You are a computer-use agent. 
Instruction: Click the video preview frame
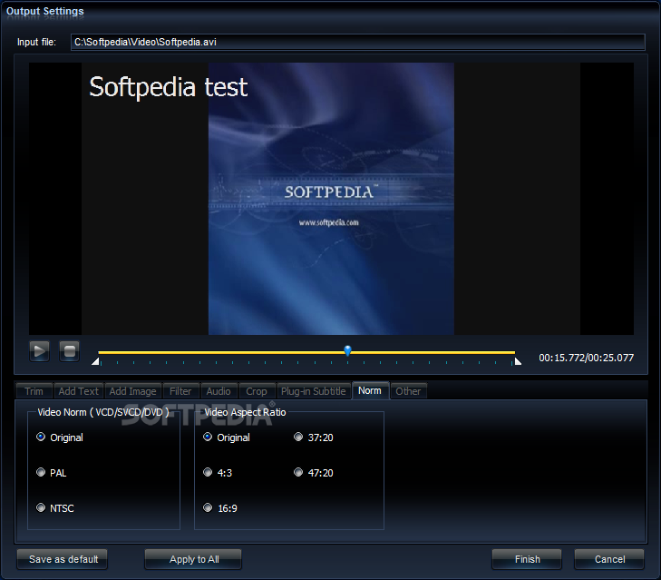[x=331, y=199]
